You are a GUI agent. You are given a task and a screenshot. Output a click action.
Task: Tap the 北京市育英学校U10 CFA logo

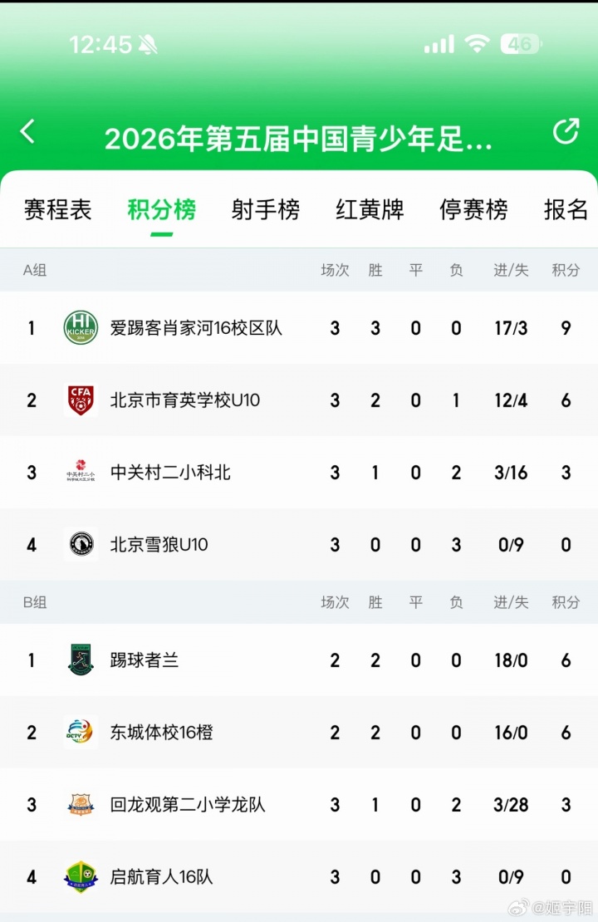tap(81, 400)
